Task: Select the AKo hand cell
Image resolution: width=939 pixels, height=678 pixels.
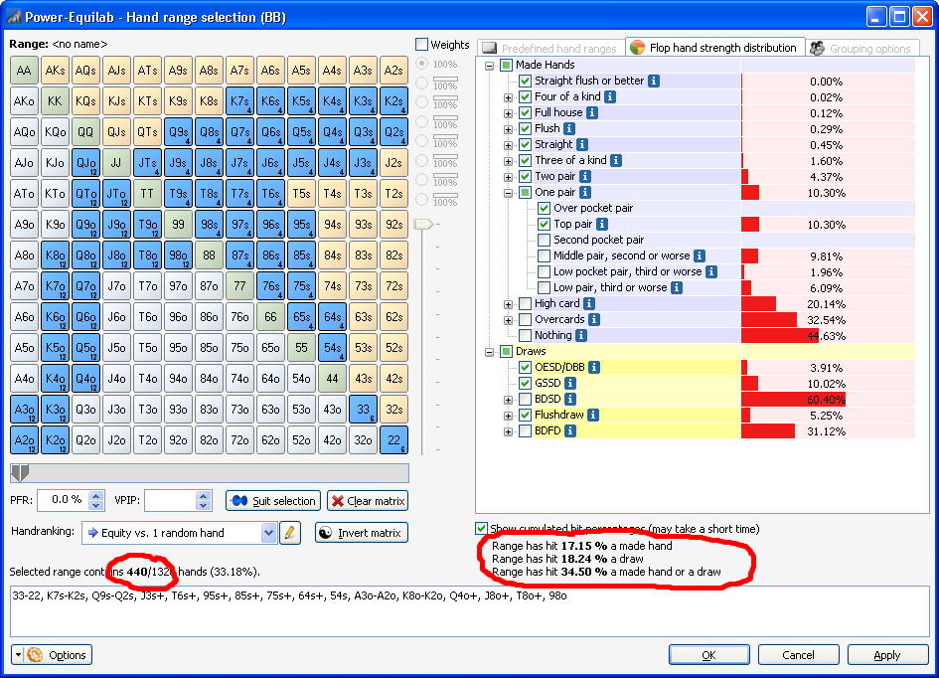Action: click(24, 101)
